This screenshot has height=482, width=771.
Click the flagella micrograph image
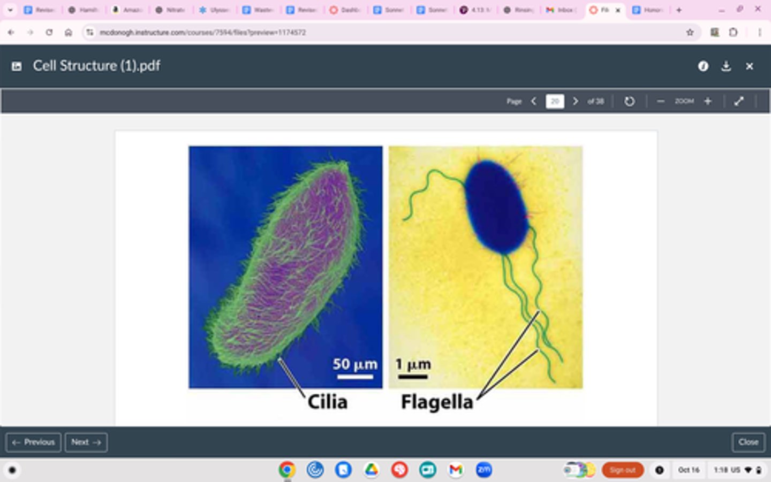tap(486, 267)
